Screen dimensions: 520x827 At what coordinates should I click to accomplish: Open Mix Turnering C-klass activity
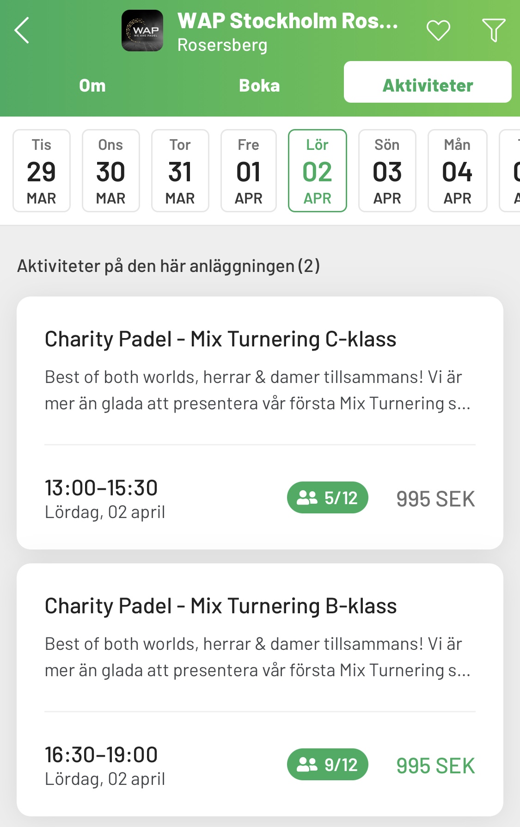tap(220, 339)
